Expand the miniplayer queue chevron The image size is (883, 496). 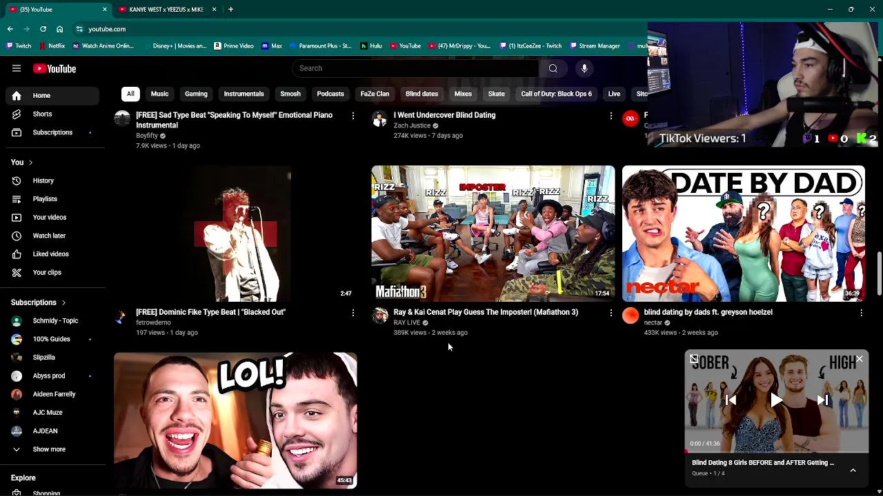coord(853,470)
